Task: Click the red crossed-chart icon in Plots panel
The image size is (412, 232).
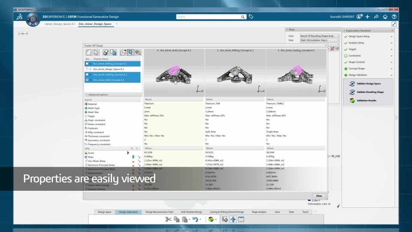Action: point(333,49)
